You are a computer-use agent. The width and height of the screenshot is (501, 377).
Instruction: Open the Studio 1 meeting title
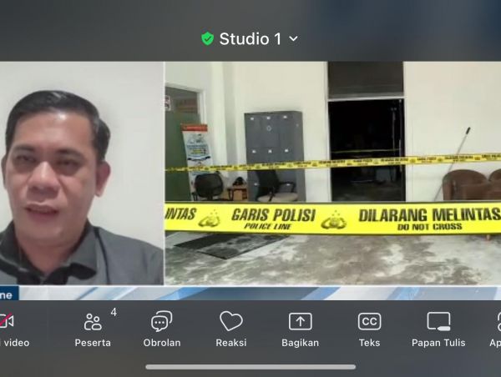click(250, 39)
